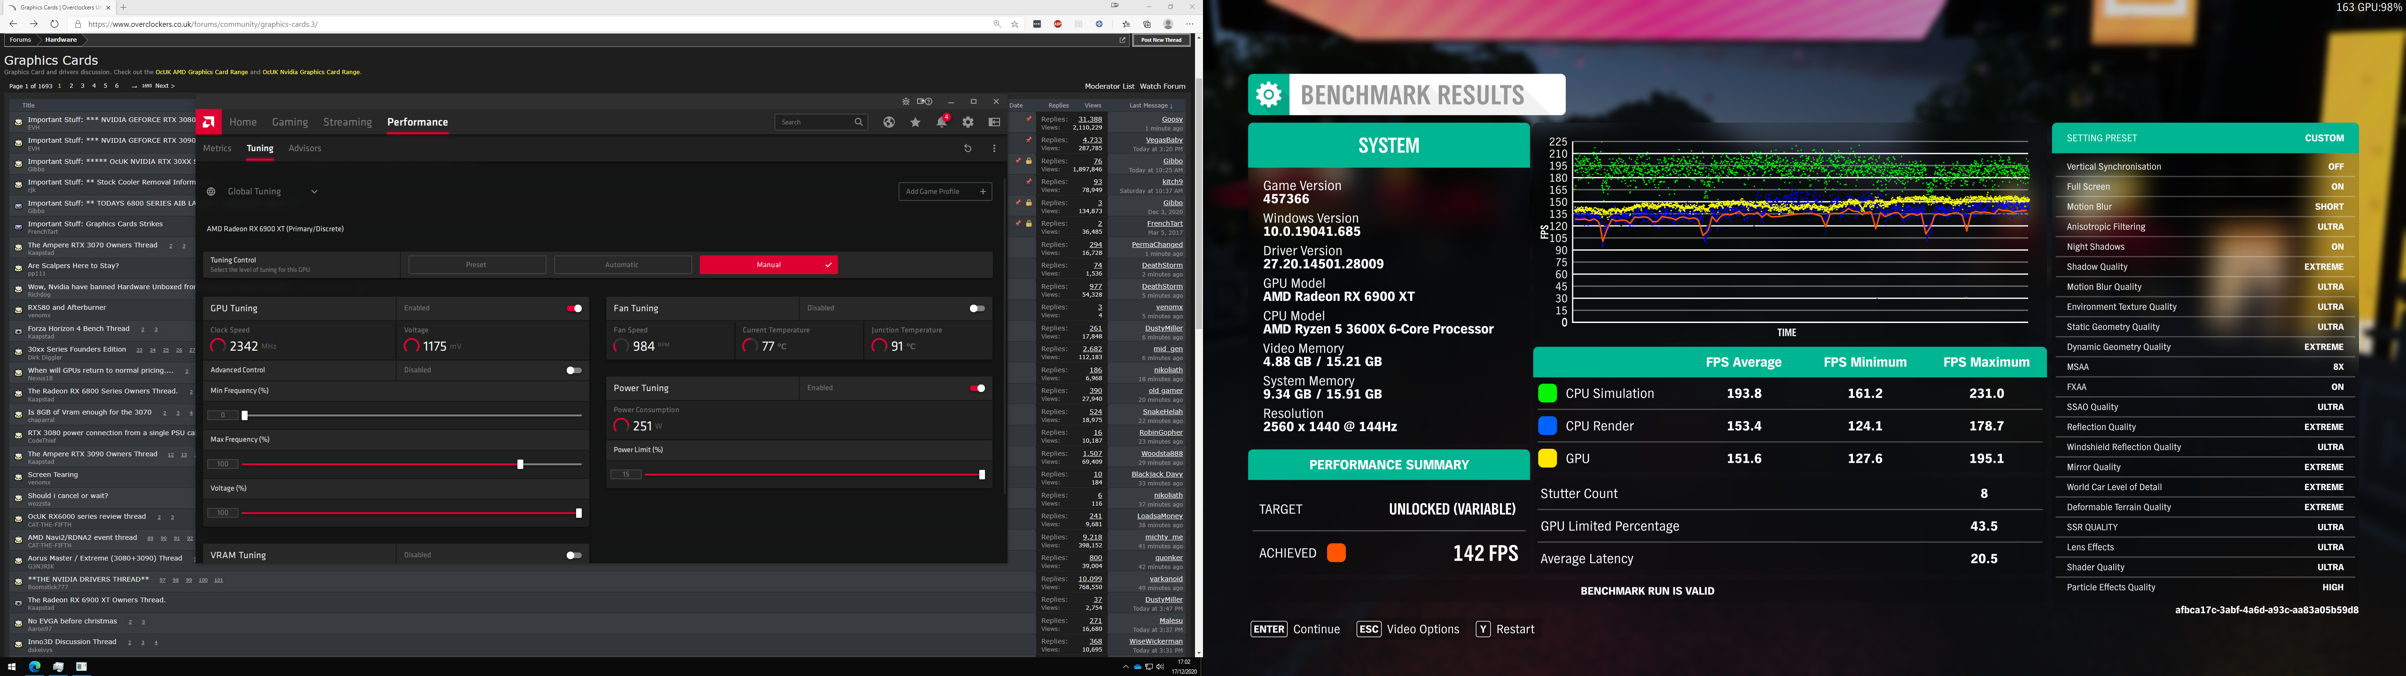2406x676 pixels.
Task: Disable the GPU Tuning toggle
Action: click(x=574, y=308)
